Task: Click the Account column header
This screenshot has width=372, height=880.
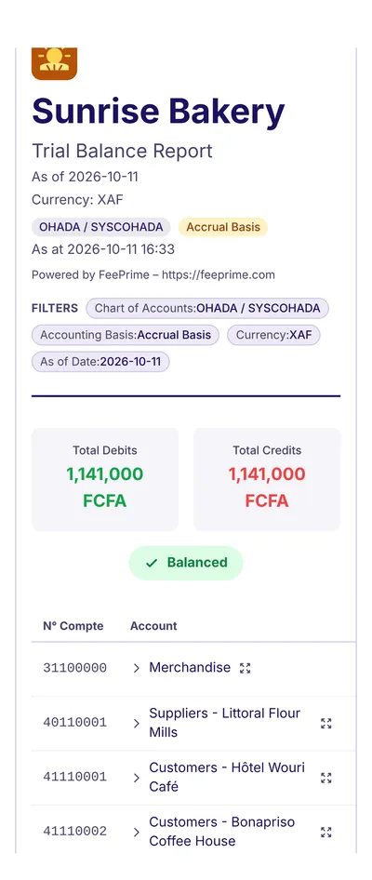Action: pyautogui.click(x=153, y=626)
